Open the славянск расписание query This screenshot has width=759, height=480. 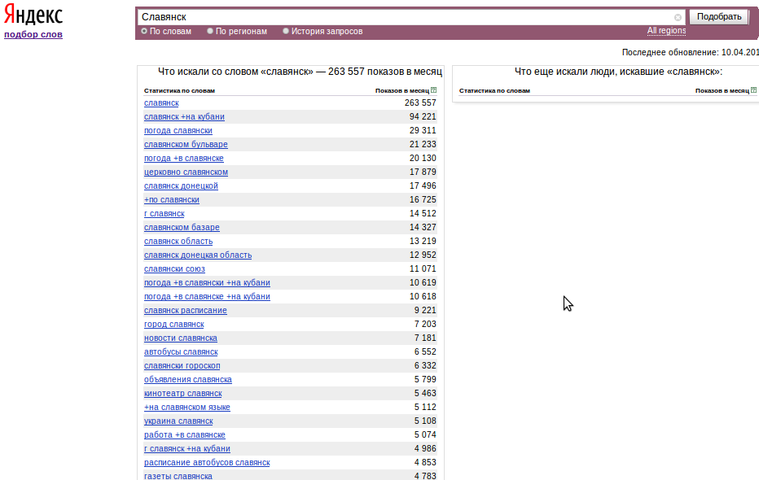pos(186,310)
